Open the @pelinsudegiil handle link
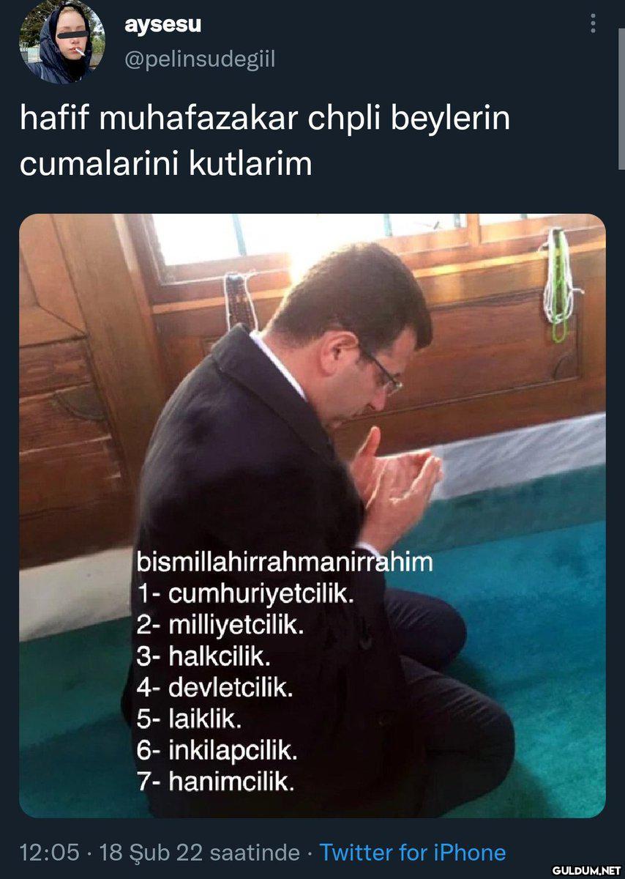625x879 pixels. click(x=200, y=59)
